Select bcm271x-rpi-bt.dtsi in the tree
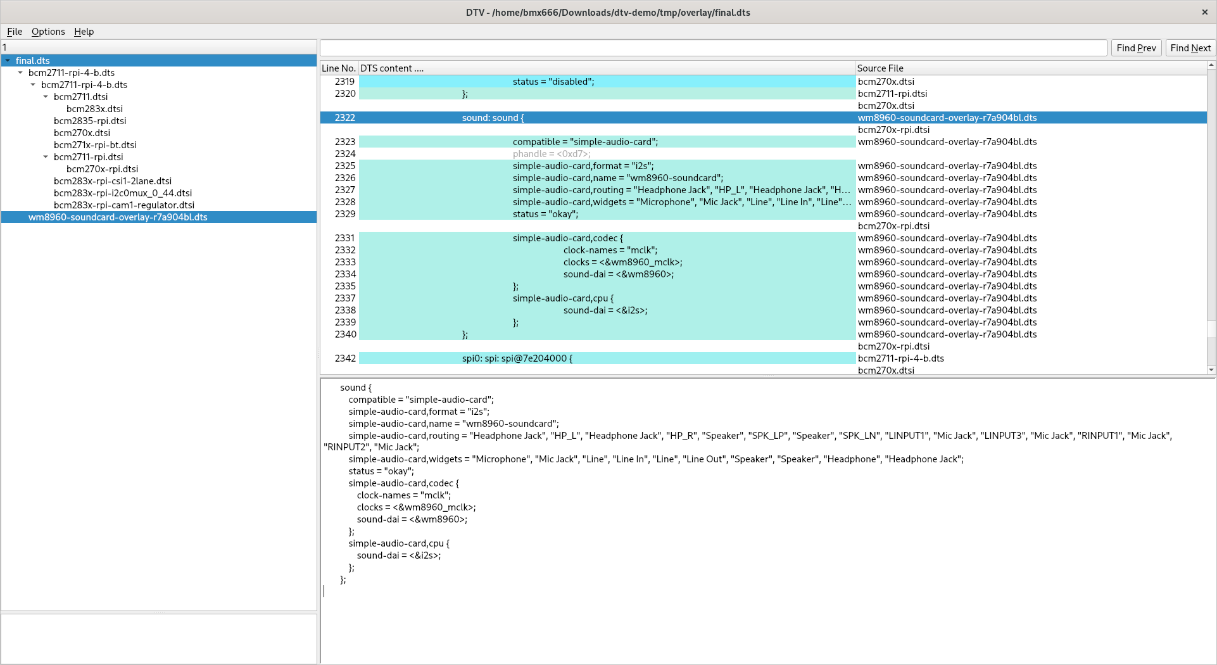This screenshot has height=665, width=1217. coord(95,145)
